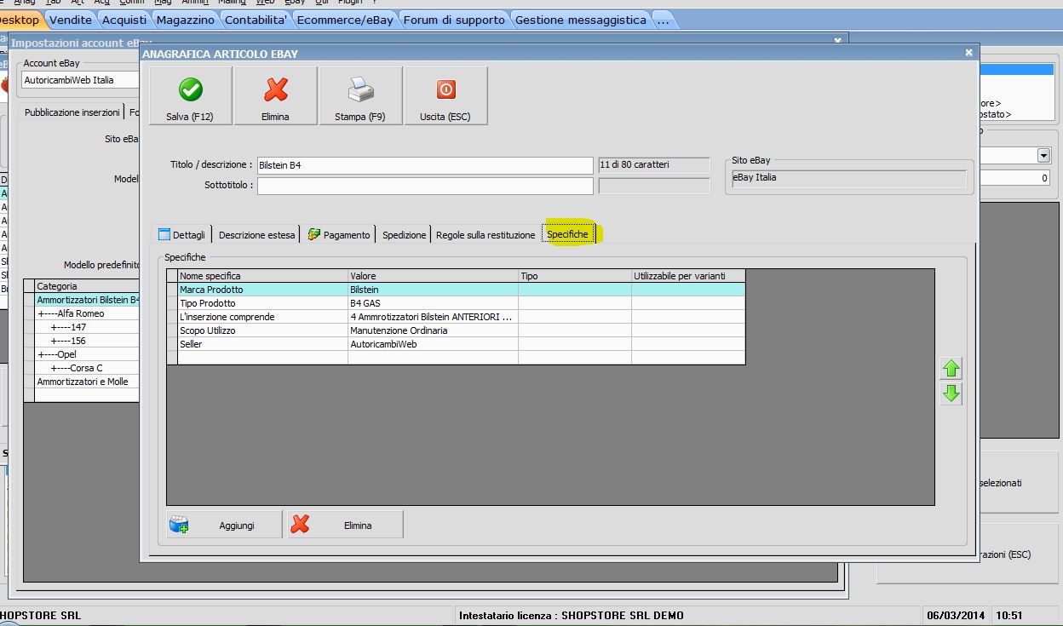Select the Scopo Utilizzo row
This screenshot has width=1063, height=626.
(x=456, y=330)
